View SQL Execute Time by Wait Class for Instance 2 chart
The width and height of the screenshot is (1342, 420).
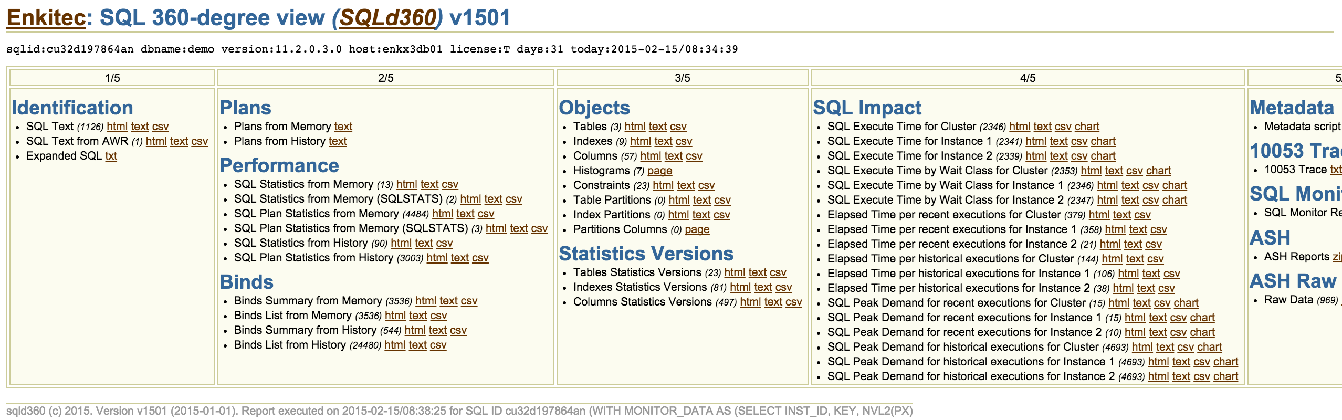click(x=1175, y=200)
